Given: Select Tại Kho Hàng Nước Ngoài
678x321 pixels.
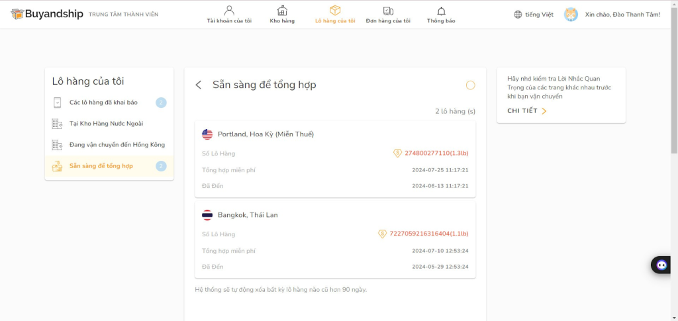Looking at the screenshot, I should [109, 124].
